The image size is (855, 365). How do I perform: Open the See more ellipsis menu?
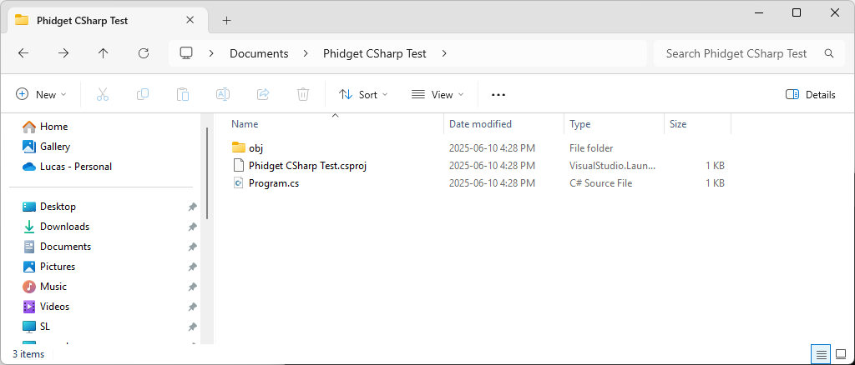click(x=498, y=95)
